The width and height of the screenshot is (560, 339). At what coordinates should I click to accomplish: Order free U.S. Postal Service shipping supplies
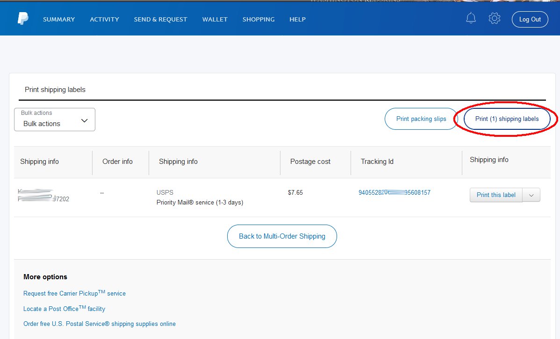pos(99,324)
